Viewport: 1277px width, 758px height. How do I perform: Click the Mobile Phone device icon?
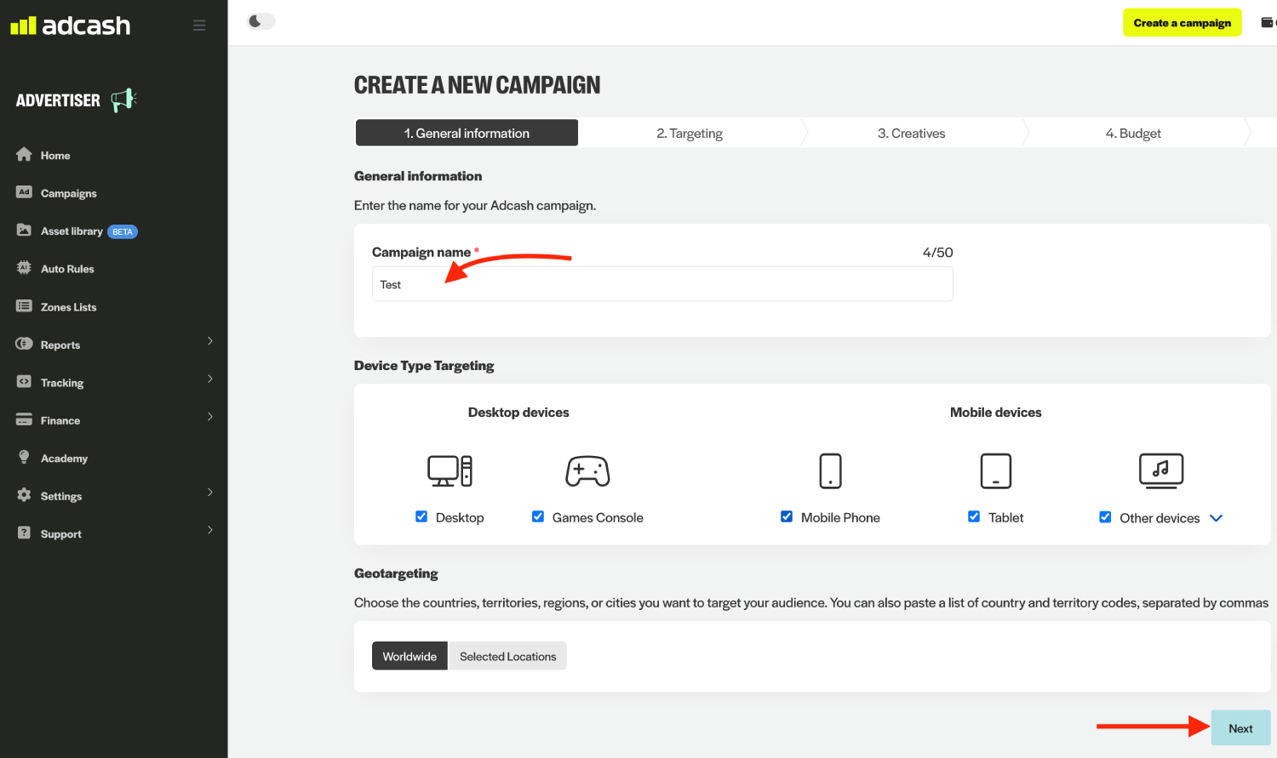click(830, 470)
